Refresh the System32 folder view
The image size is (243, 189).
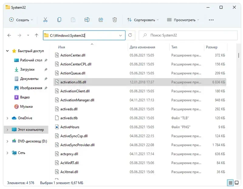click(130, 35)
